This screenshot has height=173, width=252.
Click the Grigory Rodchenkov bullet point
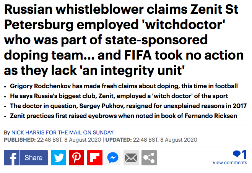coord(124,86)
